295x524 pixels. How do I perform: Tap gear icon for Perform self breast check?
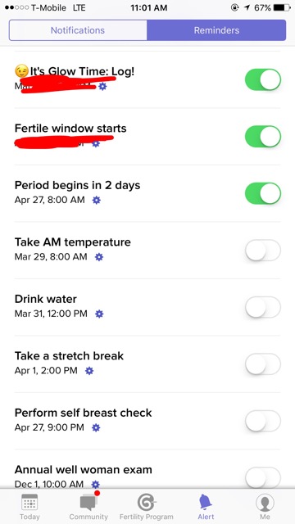point(96,427)
